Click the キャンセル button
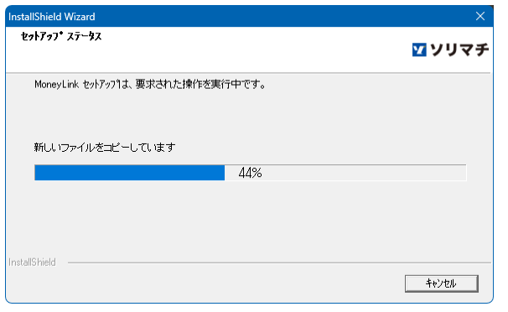Viewport: 508px width, 312px height. pyautogui.click(x=441, y=283)
